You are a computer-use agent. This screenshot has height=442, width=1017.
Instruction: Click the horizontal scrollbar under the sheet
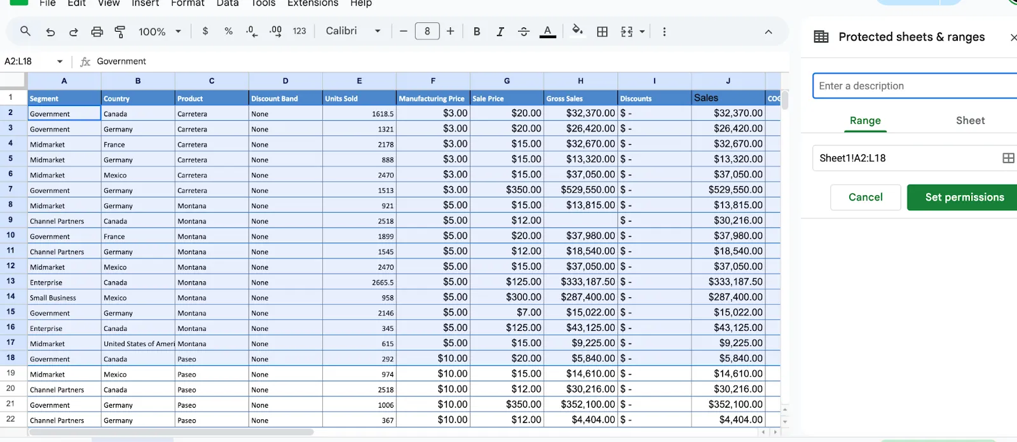point(172,432)
